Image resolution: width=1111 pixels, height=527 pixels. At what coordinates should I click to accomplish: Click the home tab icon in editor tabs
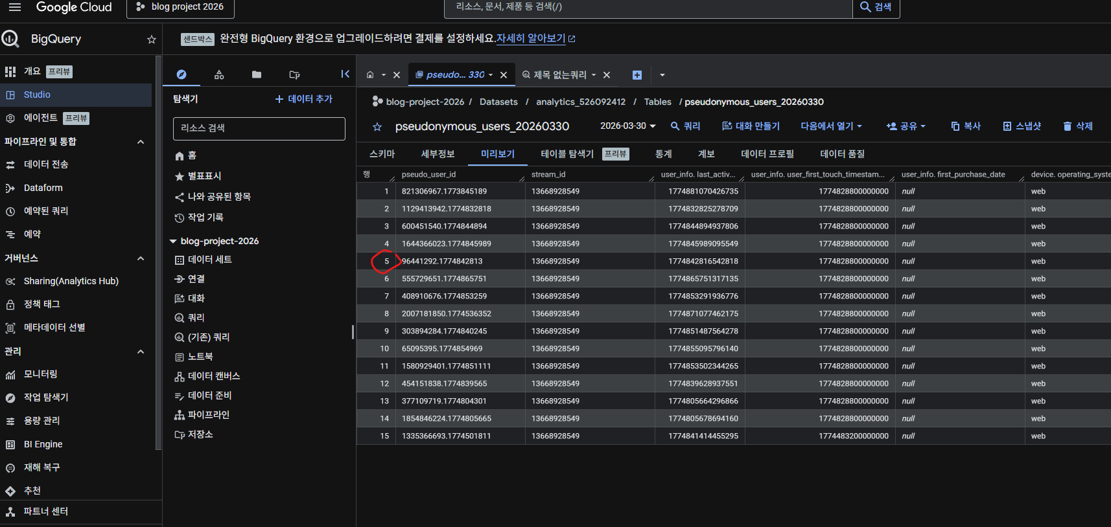(x=370, y=75)
